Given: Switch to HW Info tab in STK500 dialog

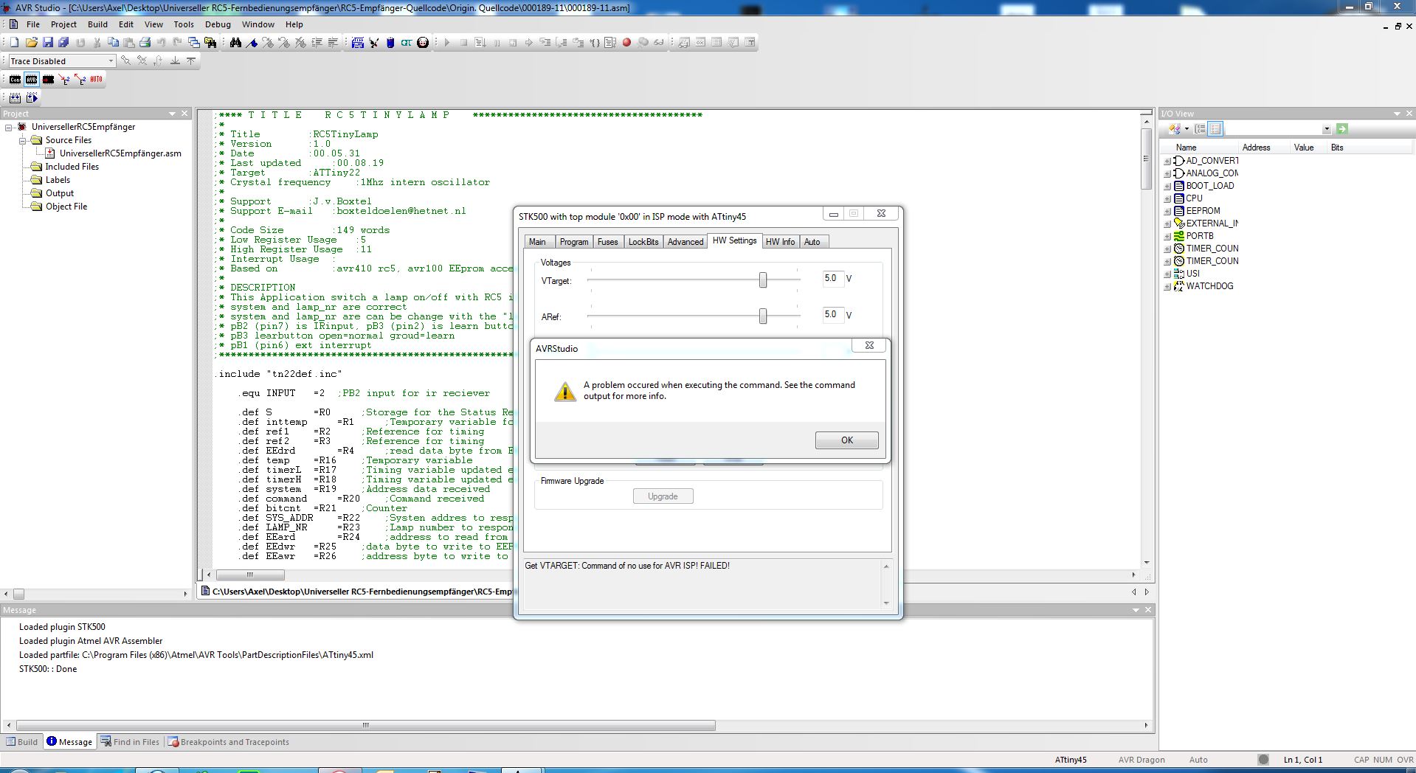Looking at the screenshot, I should pos(780,242).
